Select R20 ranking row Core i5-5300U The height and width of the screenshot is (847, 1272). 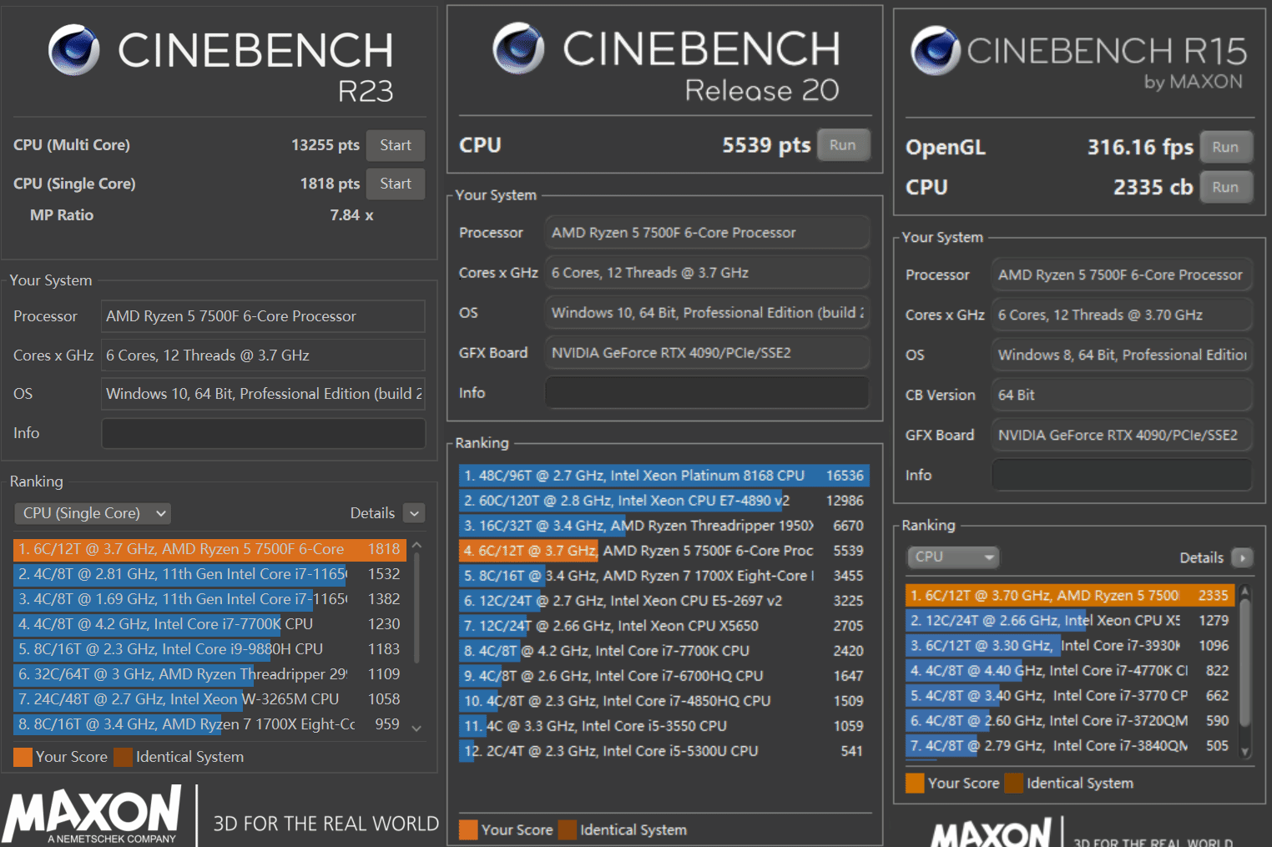[664, 751]
